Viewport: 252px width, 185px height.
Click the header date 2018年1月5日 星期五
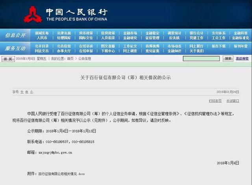coord(31,59)
